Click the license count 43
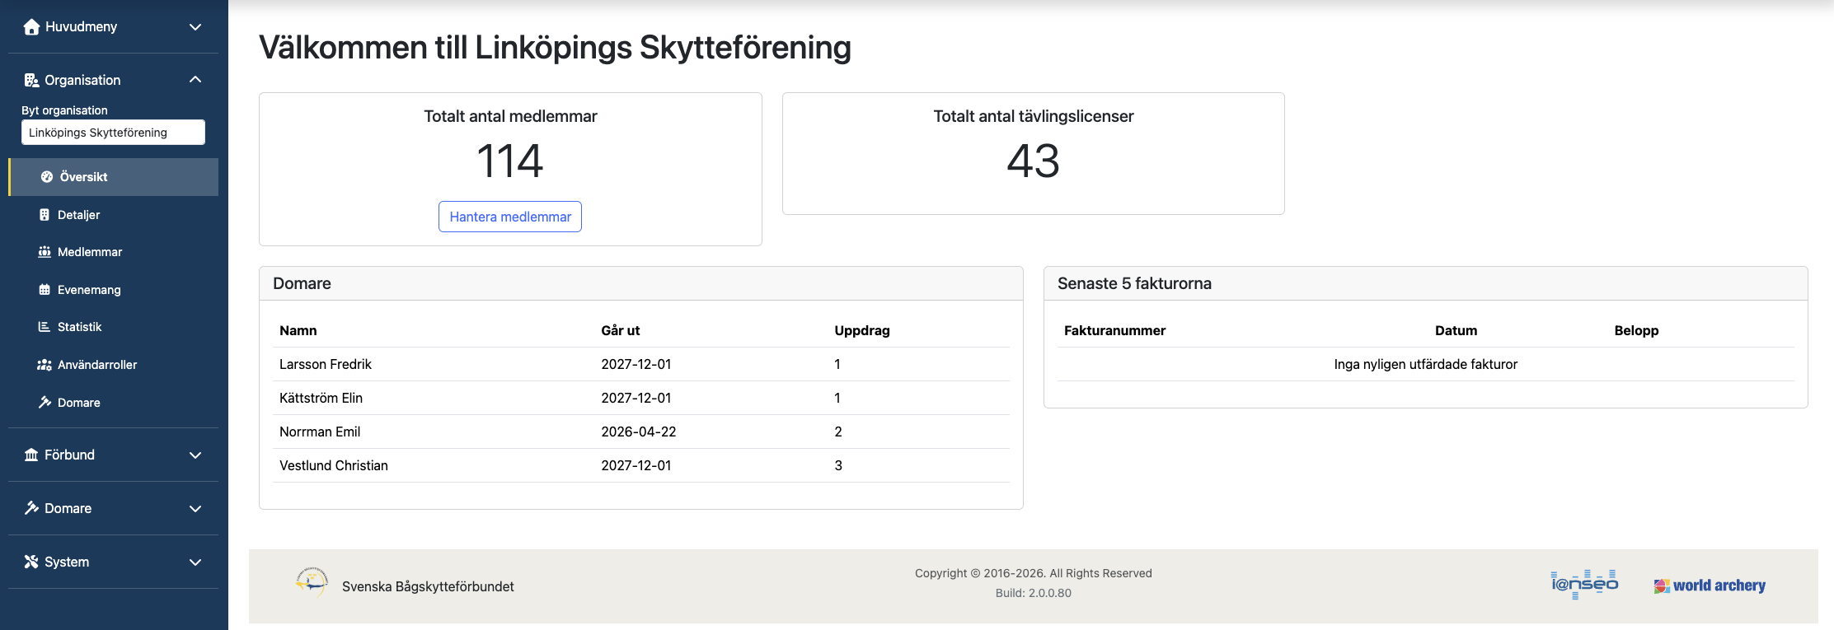 pyautogui.click(x=1033, y=161)
